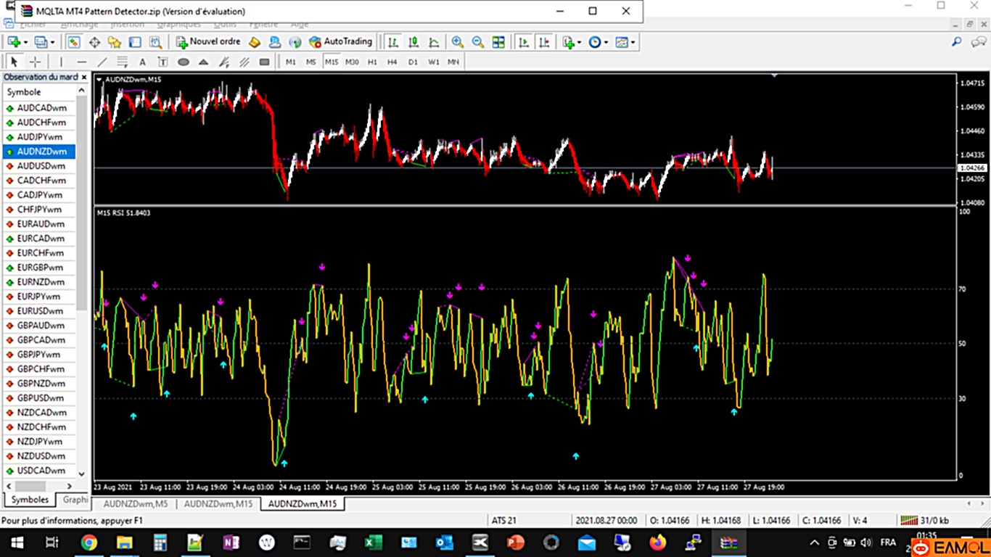Expand the templates dropdown
Screen dimensions: 991x557
pos(633,42)
